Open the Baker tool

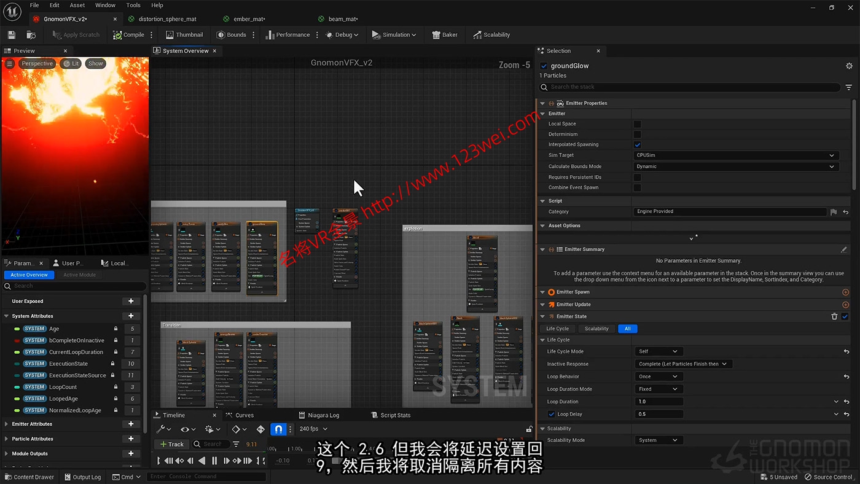tap(445, 34)
